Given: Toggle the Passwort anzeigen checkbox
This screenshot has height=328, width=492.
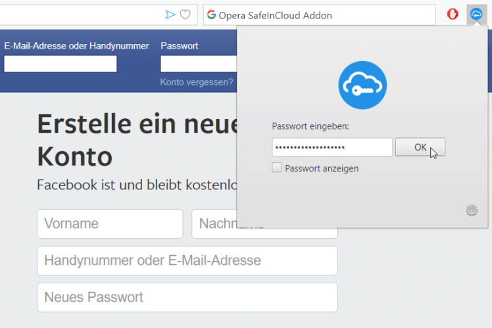Looking at the screenshot, I should [x=277, y=168].
